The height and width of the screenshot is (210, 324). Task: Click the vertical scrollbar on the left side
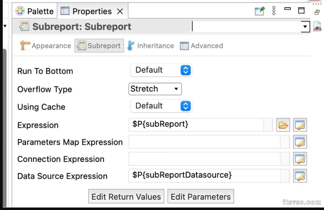5,128
